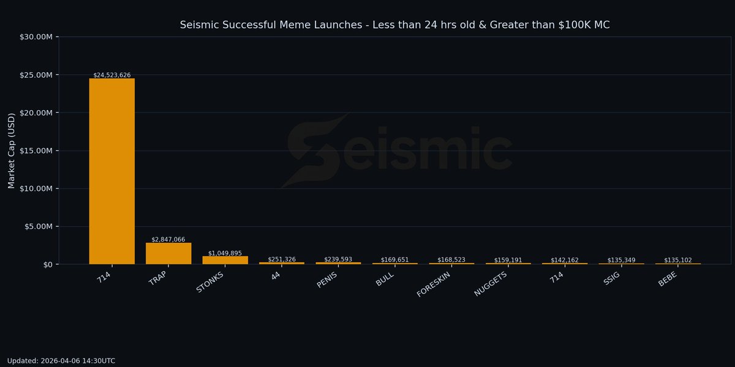Click the TRAP x-axis label
Screen dimensions: 735x367
point(159,280)
